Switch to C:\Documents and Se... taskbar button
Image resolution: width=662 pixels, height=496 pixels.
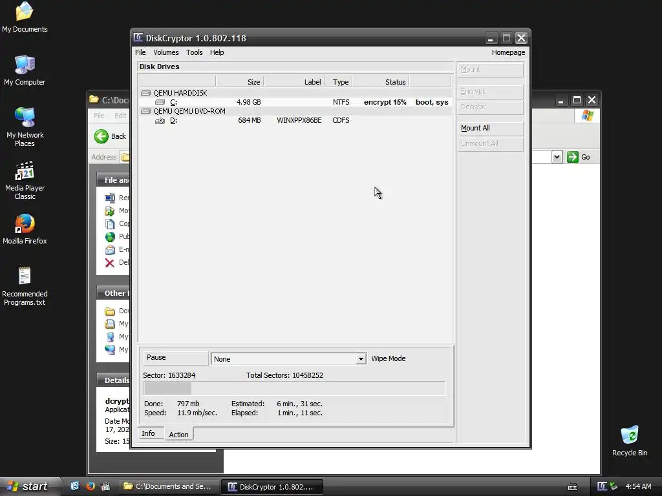click(168, 486)
